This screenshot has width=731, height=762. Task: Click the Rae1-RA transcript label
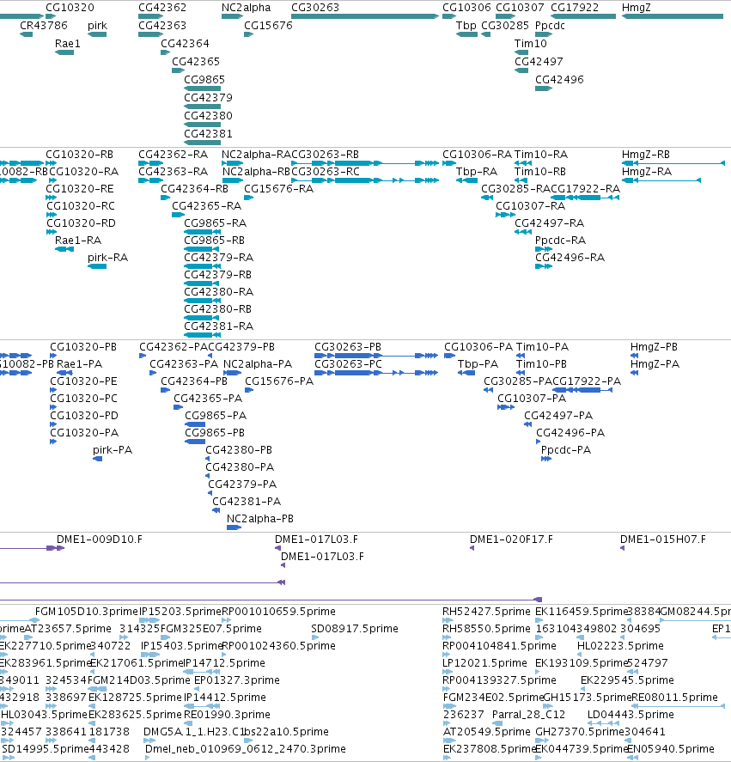[78, 240]
